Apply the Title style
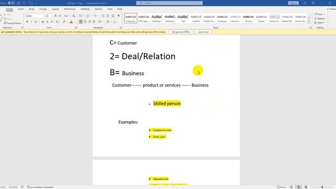This screenshot has width=336, height=189. coord(183,18)
